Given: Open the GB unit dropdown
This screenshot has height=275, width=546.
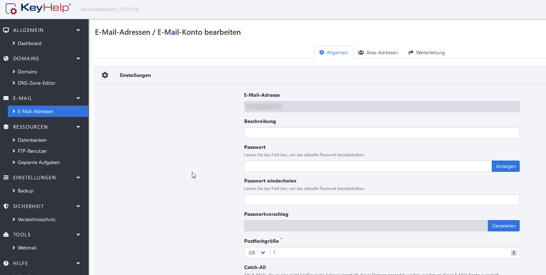Looking at the screenshot, I should [x=257, y=253].
